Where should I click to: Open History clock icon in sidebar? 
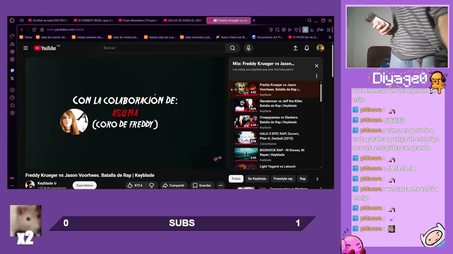coord(12,98)
